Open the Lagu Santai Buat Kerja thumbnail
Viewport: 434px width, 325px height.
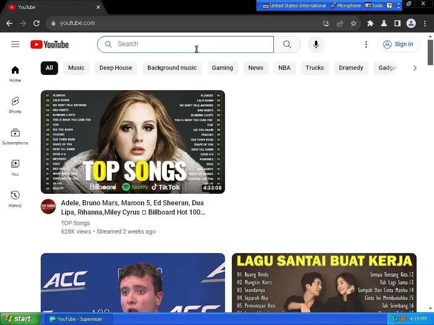point(324,283)
